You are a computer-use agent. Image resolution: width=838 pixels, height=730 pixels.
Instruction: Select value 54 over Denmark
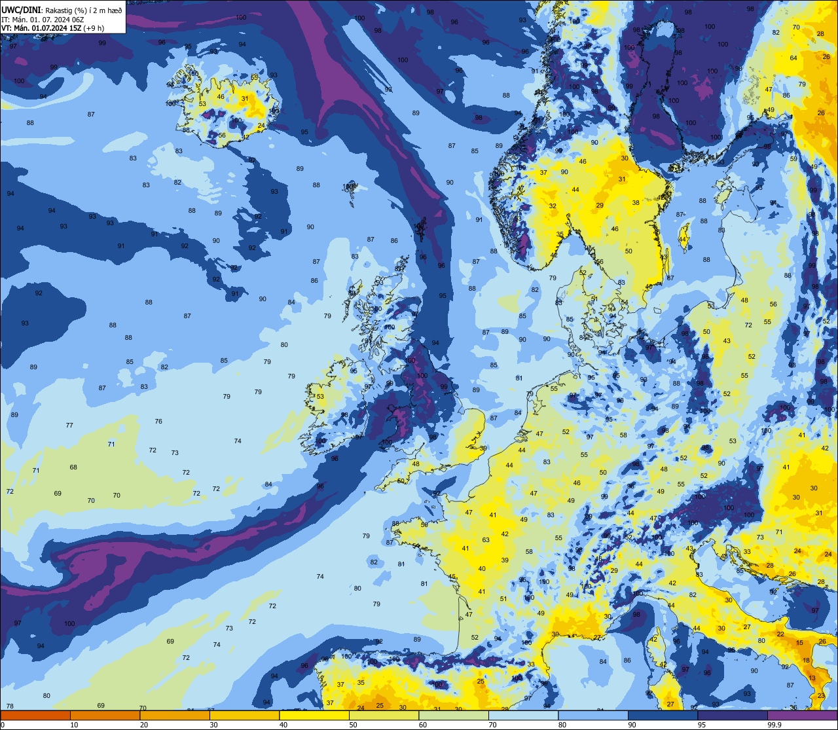point(625,302)
